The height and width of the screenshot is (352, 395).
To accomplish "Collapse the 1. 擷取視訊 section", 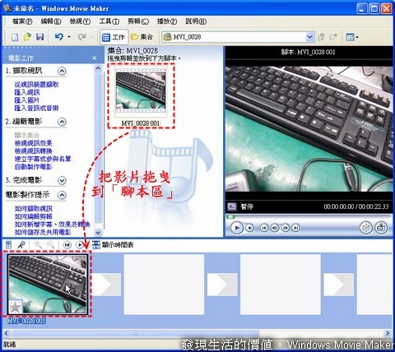I will pyautogui.click(x=62, y=72).
